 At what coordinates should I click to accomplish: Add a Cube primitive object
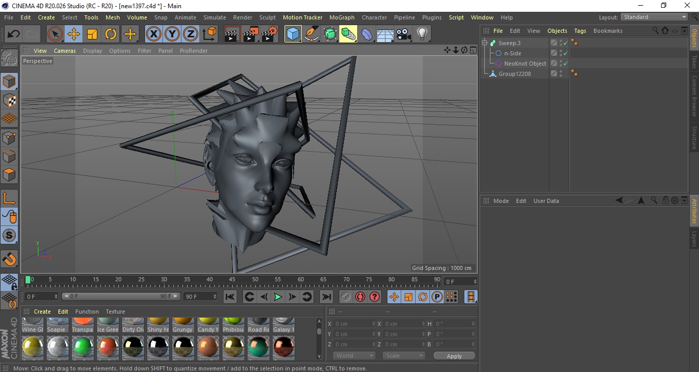(x=293, y=34)
